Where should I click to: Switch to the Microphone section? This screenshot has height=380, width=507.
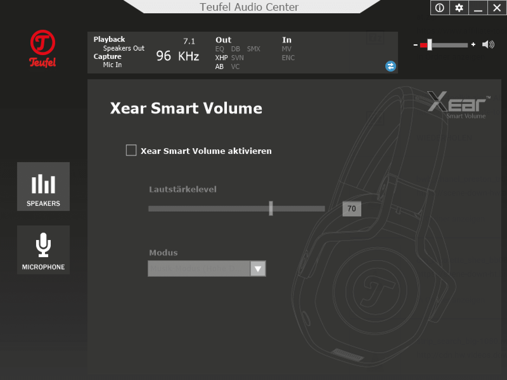click(x=43, y=250)
